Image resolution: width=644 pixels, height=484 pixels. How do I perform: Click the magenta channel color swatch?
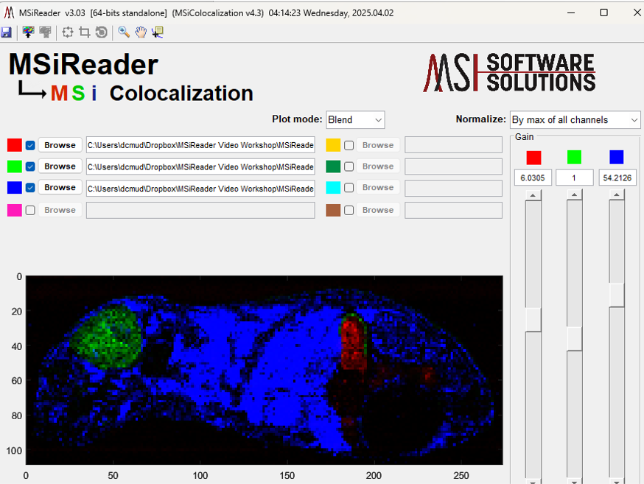pos(15,210)
